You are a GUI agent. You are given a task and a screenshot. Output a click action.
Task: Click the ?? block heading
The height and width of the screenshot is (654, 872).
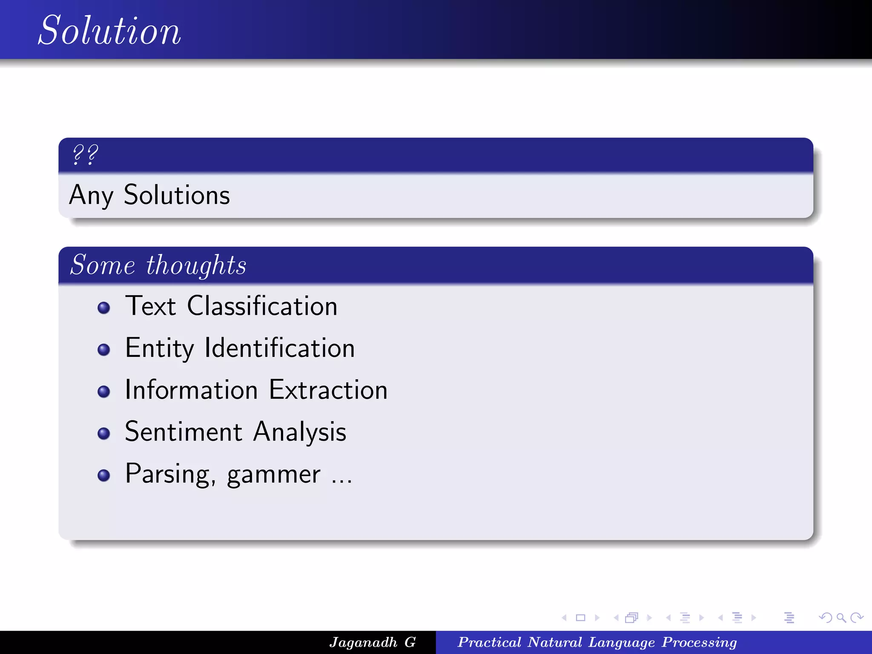tap(85, 155)
